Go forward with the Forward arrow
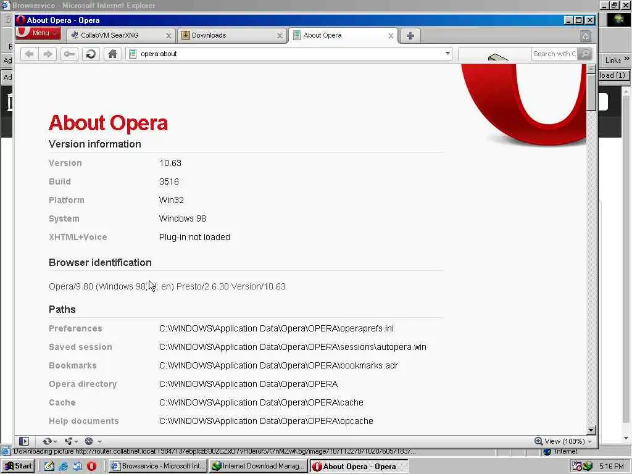632x474 pixels. point(48,54)
